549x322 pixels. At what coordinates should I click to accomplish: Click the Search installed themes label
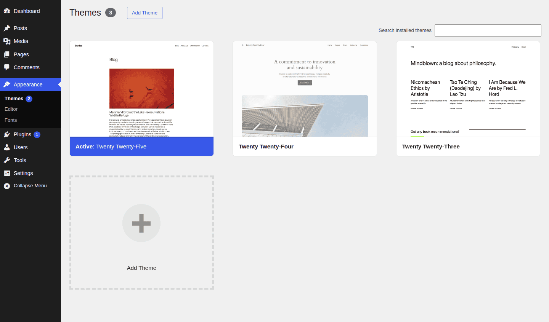pos(405,30)
